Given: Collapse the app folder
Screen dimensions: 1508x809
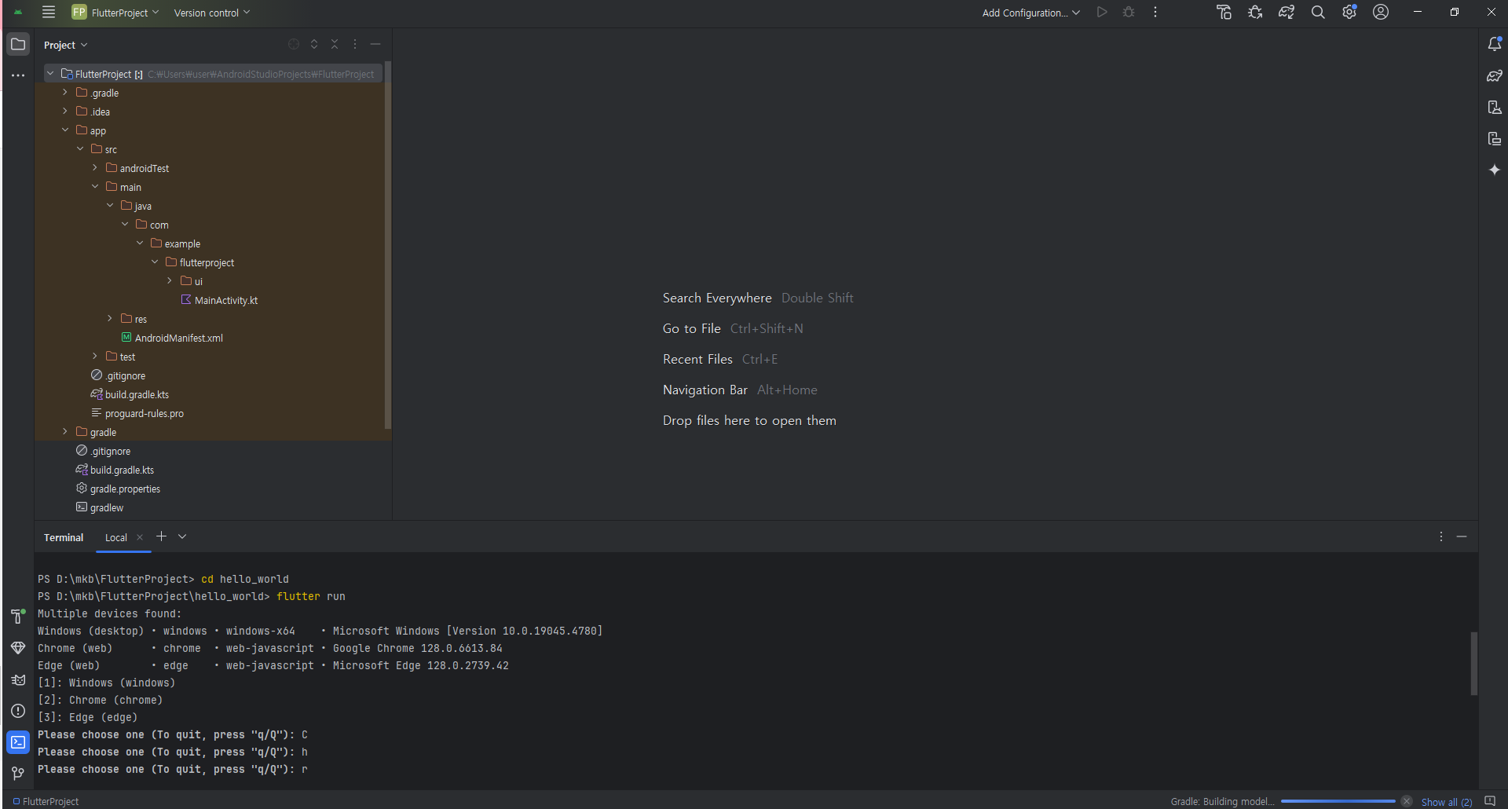Looking at the screenshot, I should [65, 130].
